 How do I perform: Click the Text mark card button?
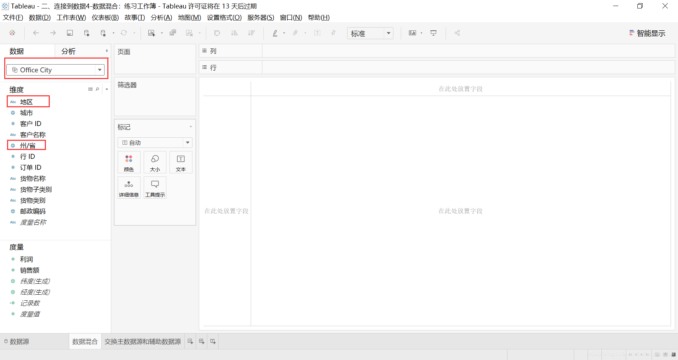[181, 162]
